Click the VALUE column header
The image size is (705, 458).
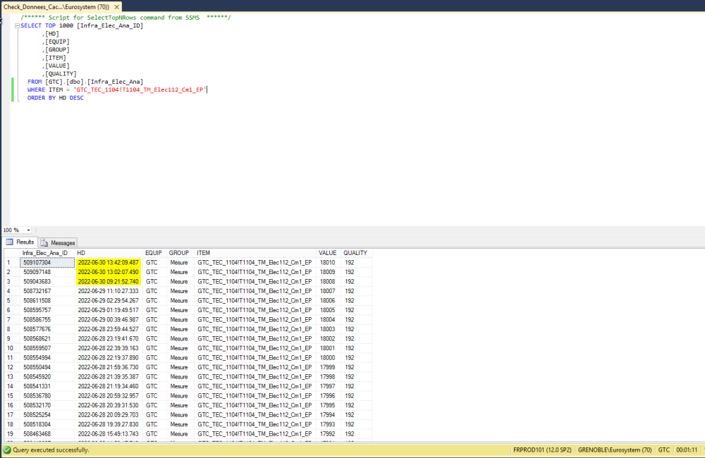[327, 253]
